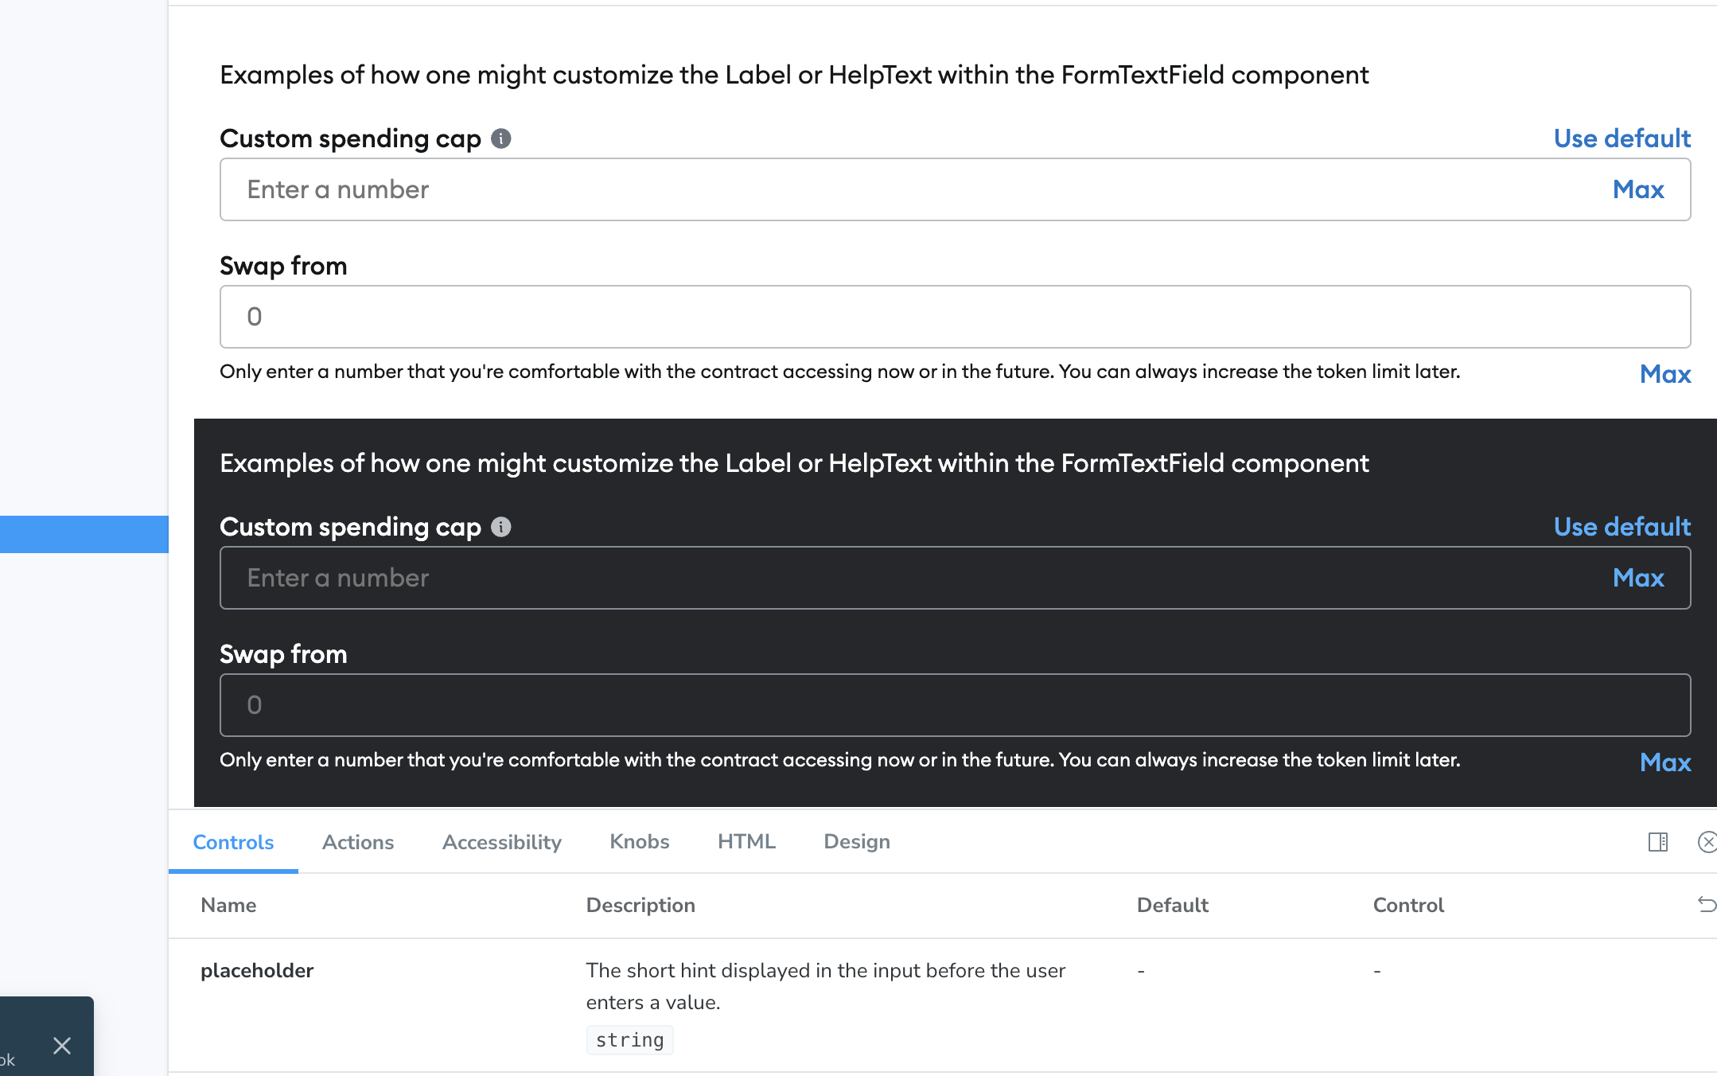Open the HTML tab

coord(746,842)
